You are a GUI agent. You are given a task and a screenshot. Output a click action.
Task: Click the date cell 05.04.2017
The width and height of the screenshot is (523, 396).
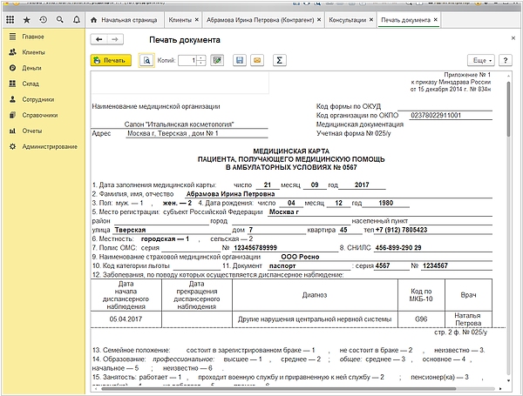(126, 319)
